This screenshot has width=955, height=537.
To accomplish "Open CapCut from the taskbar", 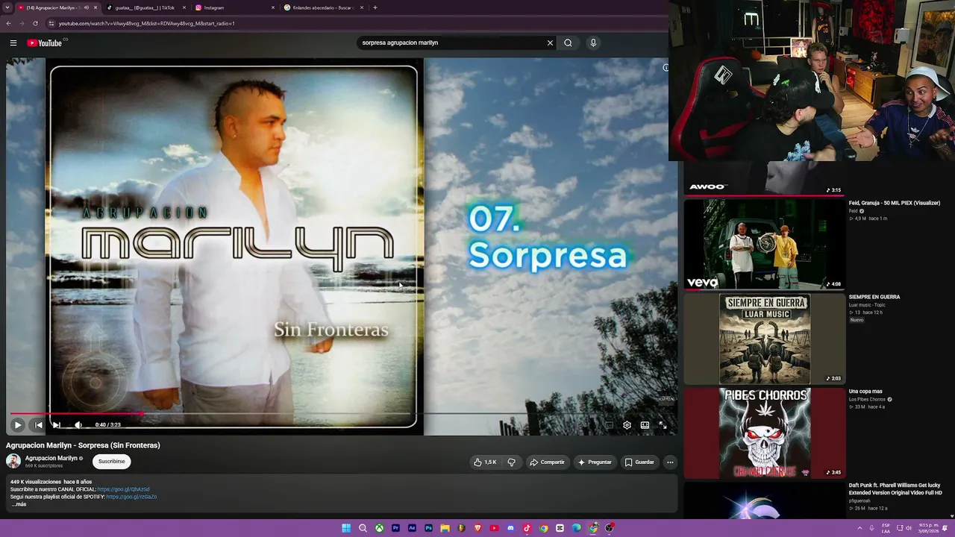I will (x=560, y=528).
